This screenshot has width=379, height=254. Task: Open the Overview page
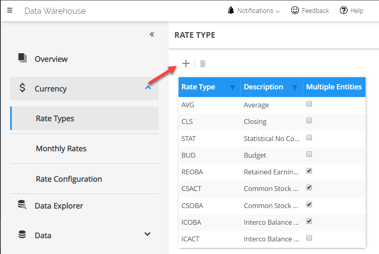coord(51,59)
